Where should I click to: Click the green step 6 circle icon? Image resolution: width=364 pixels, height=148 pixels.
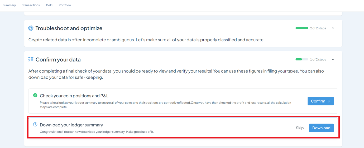pos(35,95)
